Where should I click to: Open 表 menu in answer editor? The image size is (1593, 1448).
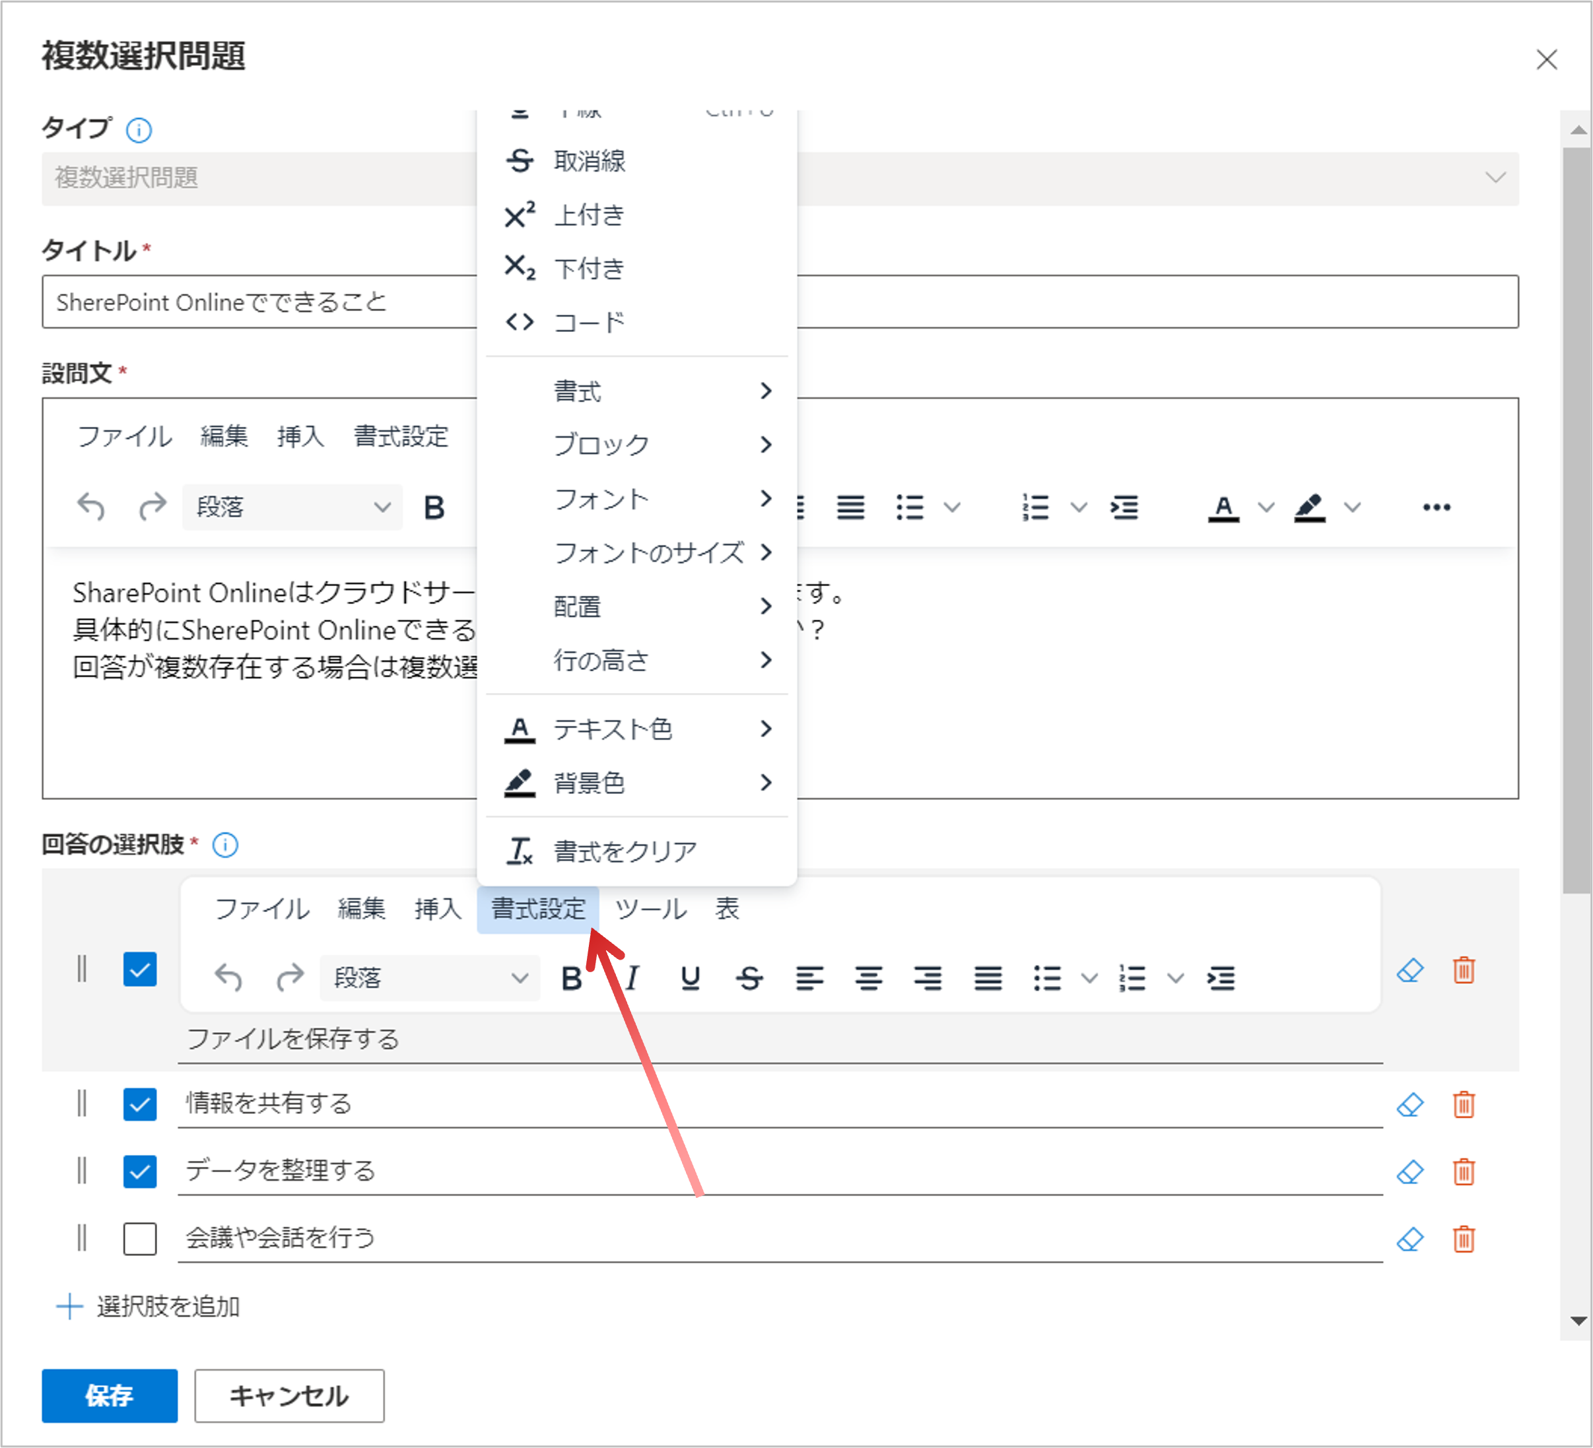(x=727, y=909)
